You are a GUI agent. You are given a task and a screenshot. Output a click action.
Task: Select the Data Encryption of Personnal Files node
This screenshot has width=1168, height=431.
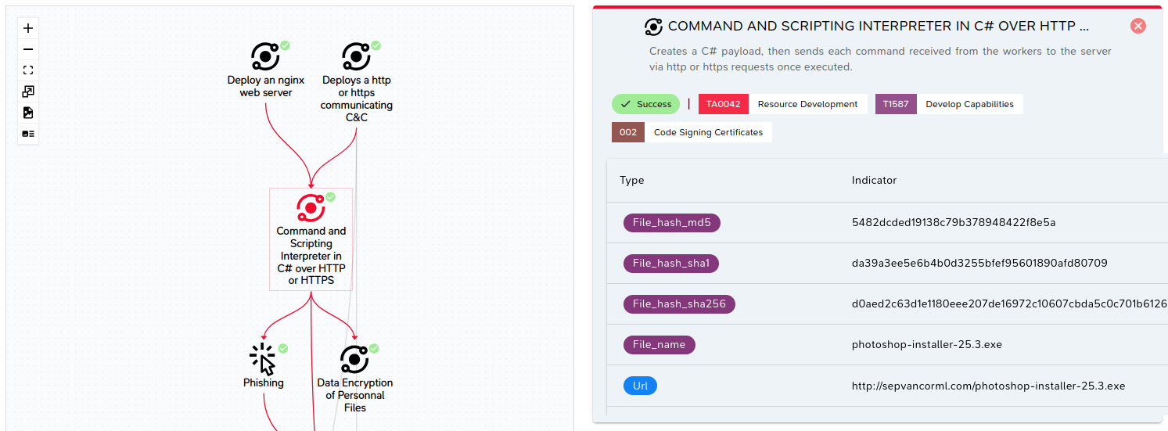[x=354, y=360]
